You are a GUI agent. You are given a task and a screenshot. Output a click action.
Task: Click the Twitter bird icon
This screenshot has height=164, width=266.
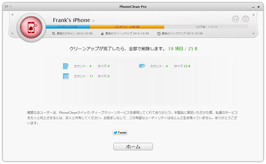tap(116, 133)
